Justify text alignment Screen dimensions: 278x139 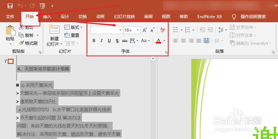[x=199, y=41]
